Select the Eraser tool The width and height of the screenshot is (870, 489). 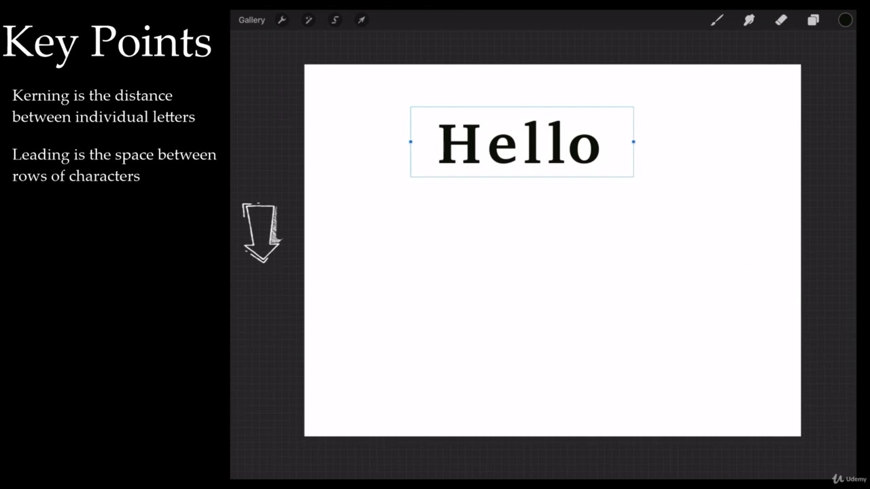(x=781, y=20)
